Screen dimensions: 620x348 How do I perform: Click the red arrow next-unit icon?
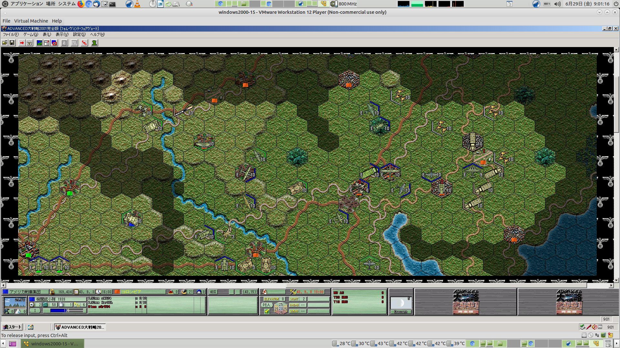[x=22, y=43]
